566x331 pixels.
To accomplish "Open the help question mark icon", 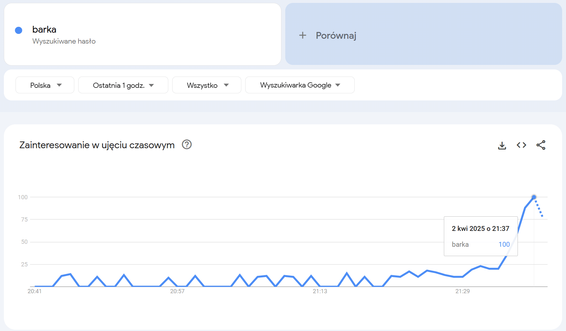I will [x=187, y=144].
